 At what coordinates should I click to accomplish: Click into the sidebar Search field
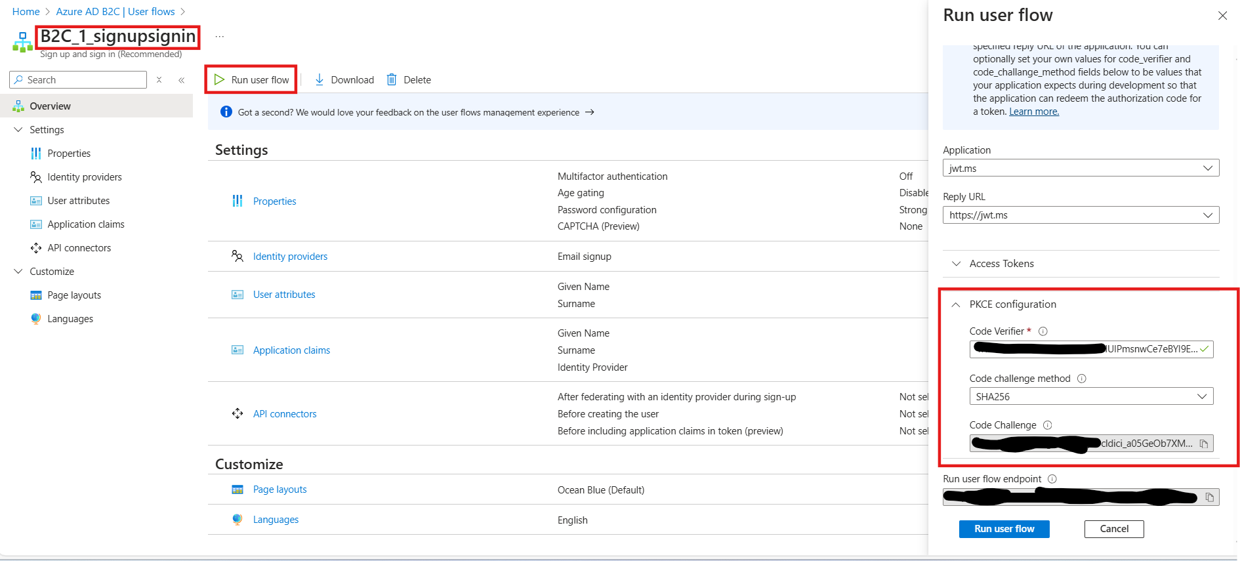pos(78,79)
